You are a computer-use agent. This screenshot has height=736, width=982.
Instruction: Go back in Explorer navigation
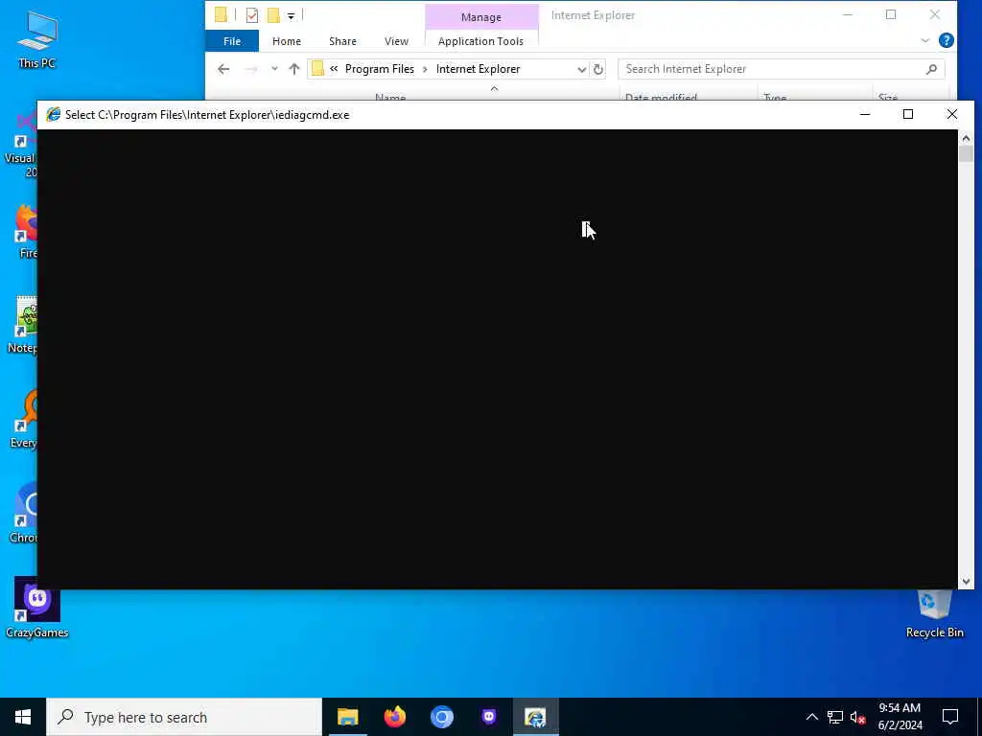point(223,69)
